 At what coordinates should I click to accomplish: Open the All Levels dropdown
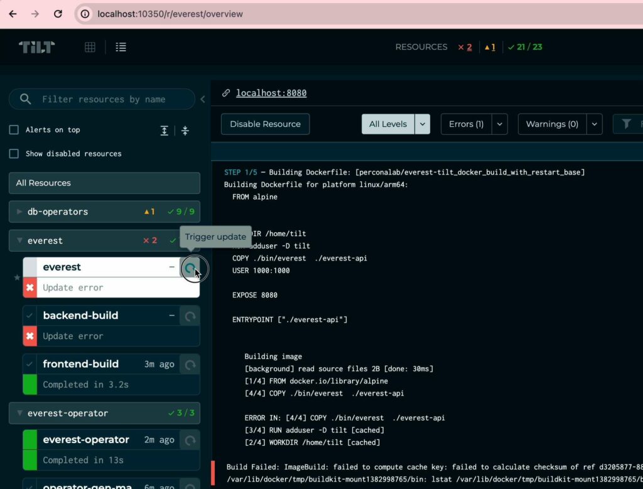422,124
